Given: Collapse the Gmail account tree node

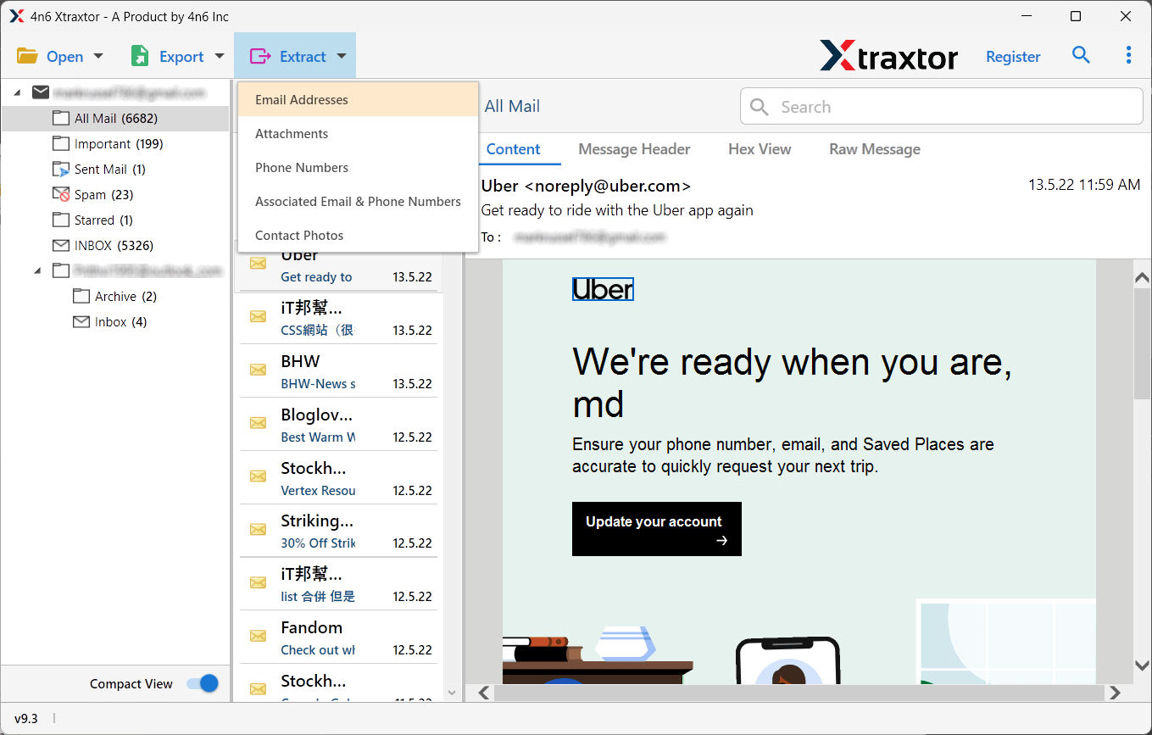Looking at the screenshot, I should [17, 92].
